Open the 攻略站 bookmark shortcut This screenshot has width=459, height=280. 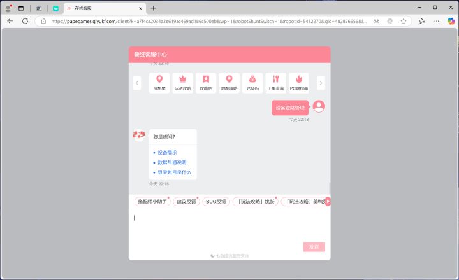pos(206,83)
